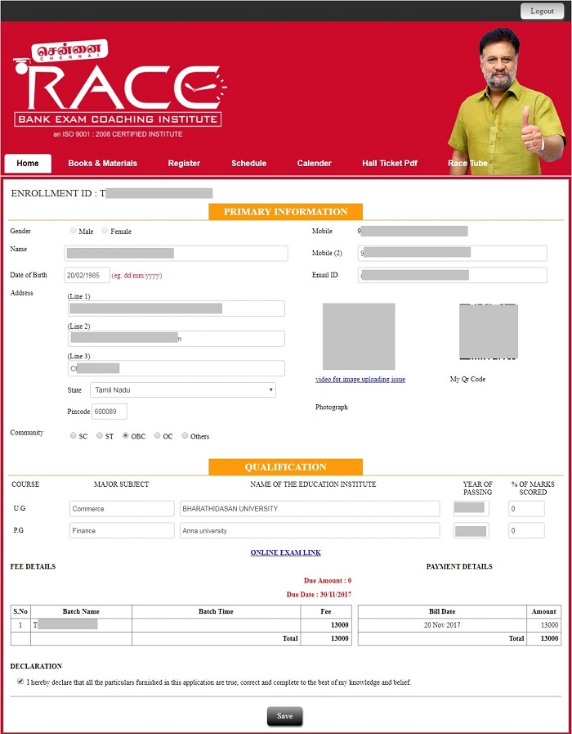The height and width of the screenshot is (734, 572).
Task: Select the Female gender radio button
Action: 105,230
